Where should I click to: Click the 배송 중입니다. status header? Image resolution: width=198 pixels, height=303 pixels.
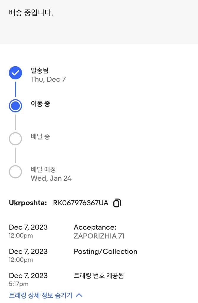coord(31,13)
